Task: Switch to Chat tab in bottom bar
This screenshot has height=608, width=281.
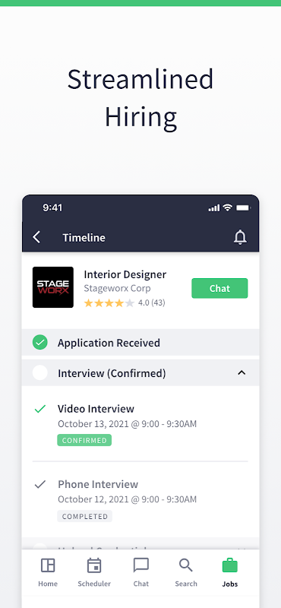Action: (140, 573)
